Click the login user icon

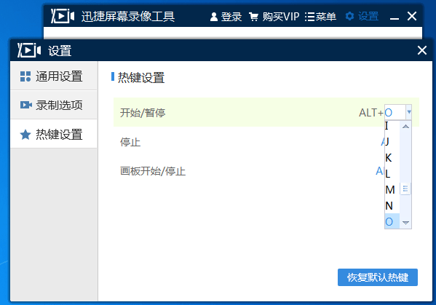pyautogui.click(x=214, y=17)
